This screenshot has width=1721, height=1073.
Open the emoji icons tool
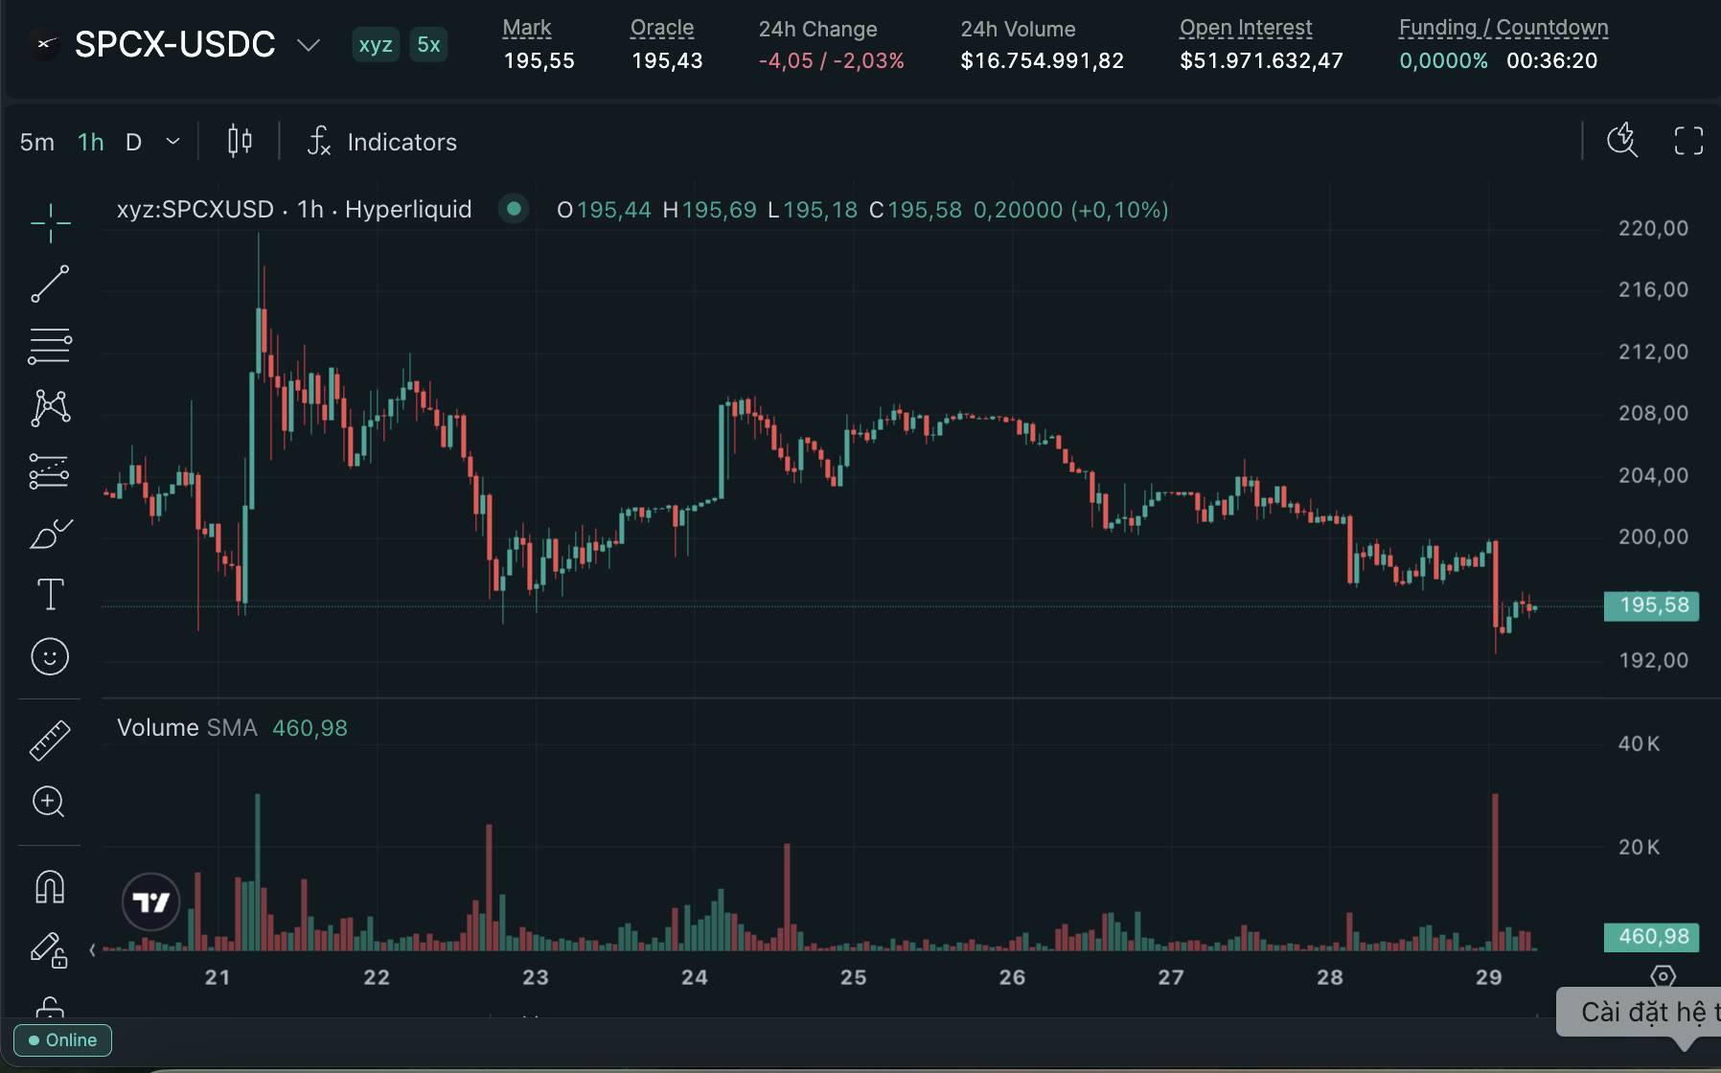pyautogui.click(x=50, y=656)
